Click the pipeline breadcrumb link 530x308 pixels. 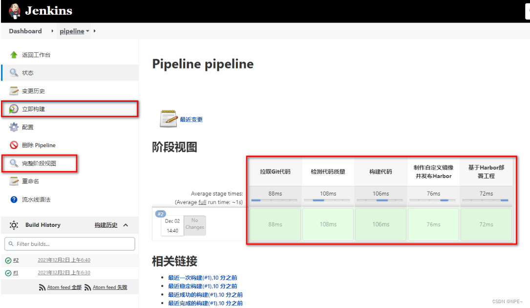click(x=72, y=31)
